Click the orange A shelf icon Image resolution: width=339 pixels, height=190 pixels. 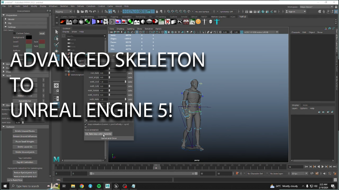198,21
